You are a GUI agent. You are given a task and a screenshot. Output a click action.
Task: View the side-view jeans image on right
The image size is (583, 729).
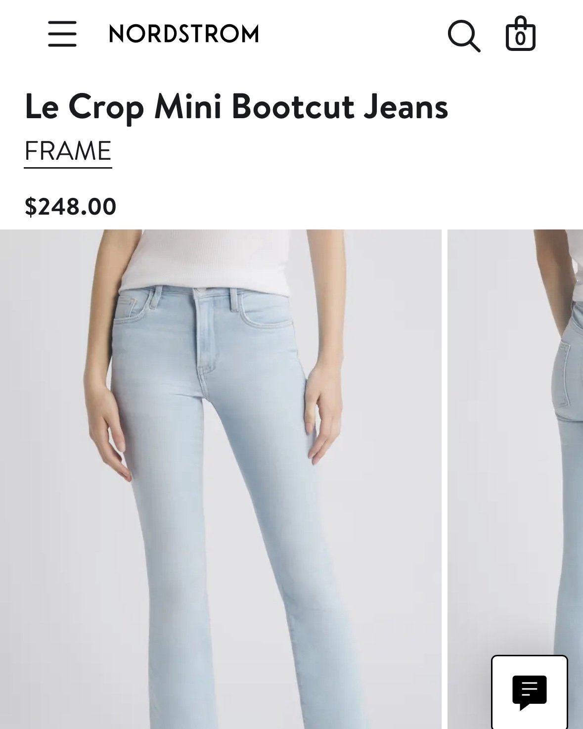tap(515, 479)
